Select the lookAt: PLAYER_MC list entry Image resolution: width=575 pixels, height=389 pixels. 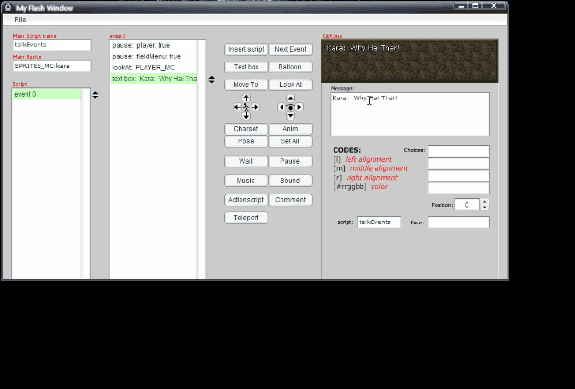144,68
